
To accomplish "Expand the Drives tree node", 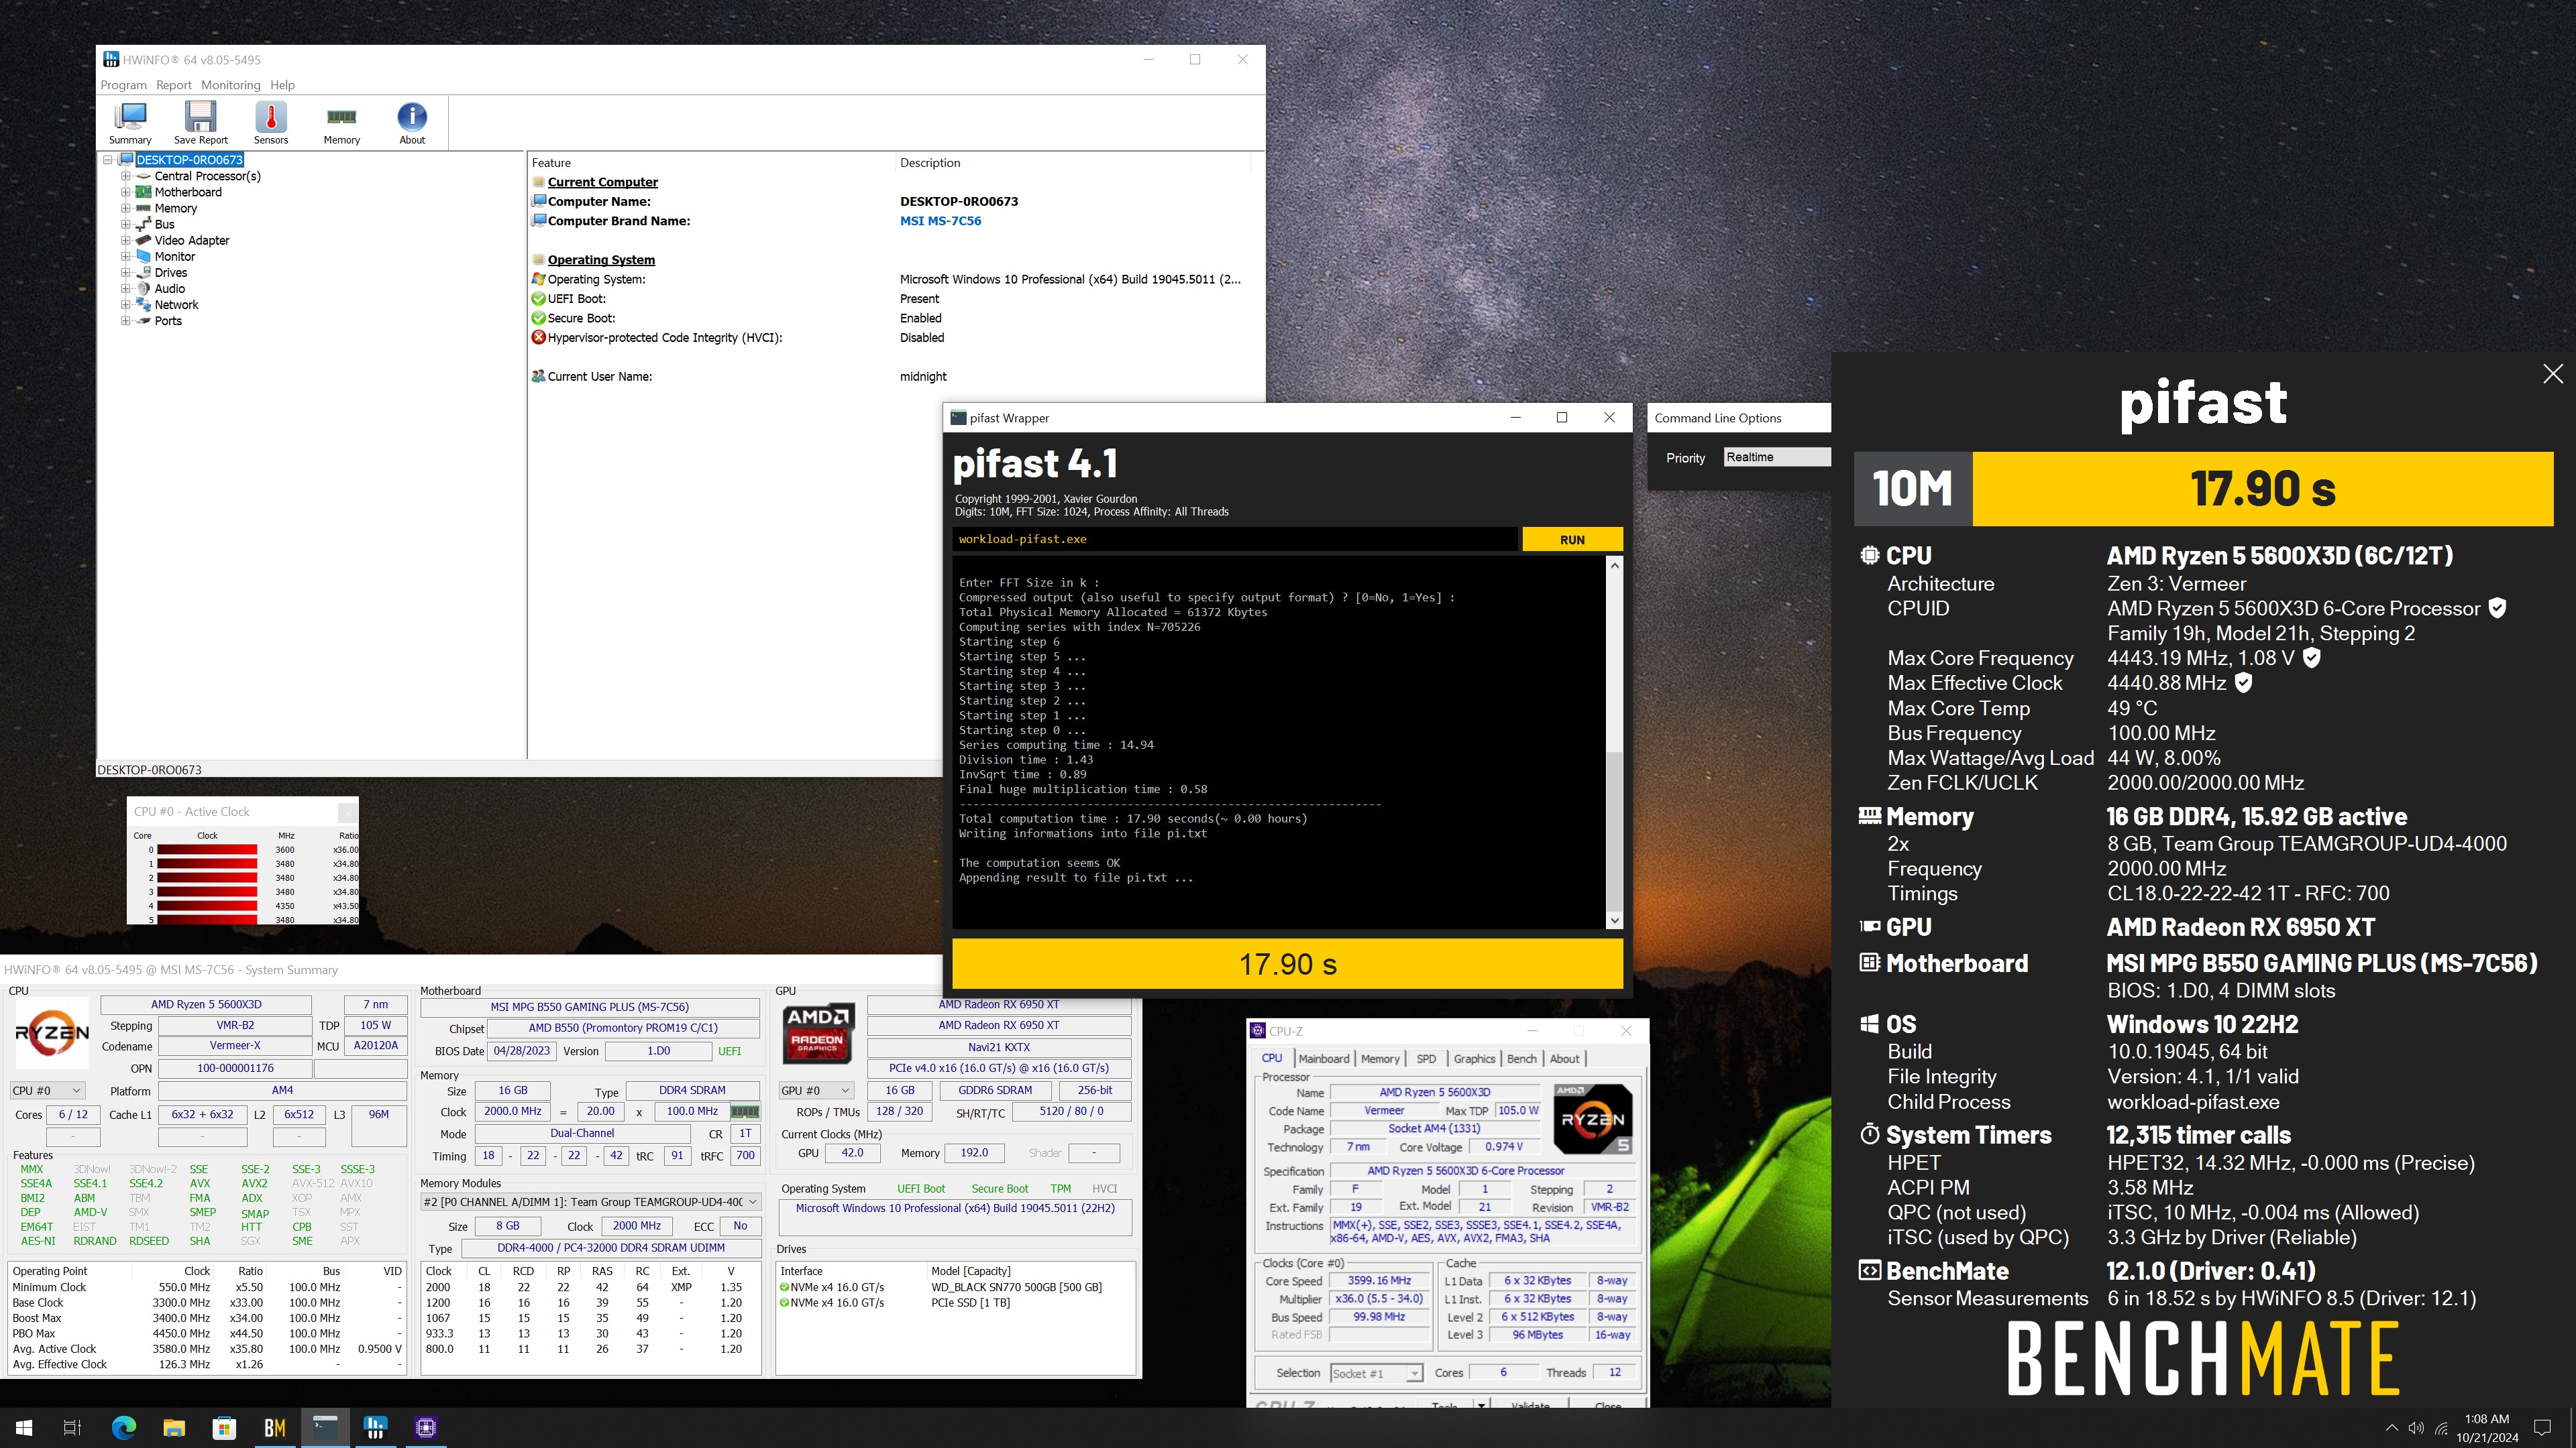I will [x=126, y=271].
